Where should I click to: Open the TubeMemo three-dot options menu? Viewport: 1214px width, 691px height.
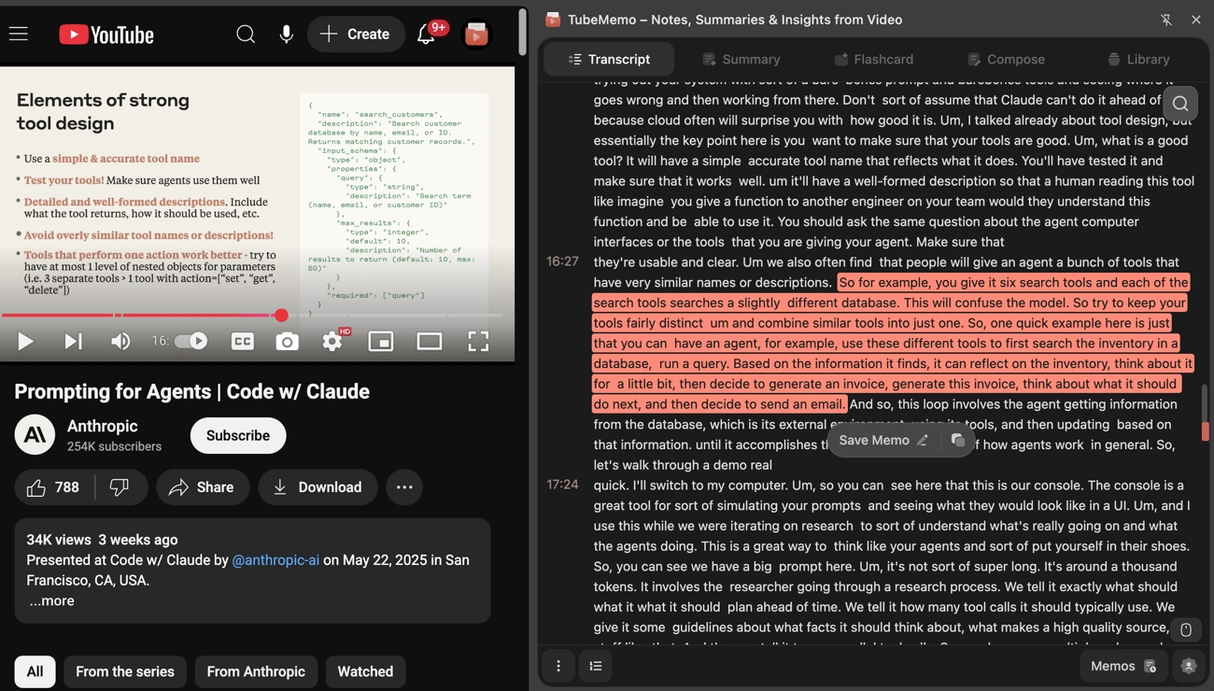[558, 667]
